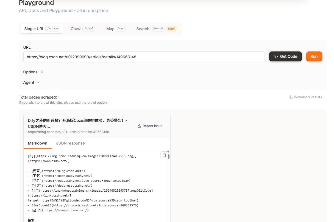Switch to Crawl mode tab
Image resolution: width=334 pixels, height=222 pixels.
[83, 29]
